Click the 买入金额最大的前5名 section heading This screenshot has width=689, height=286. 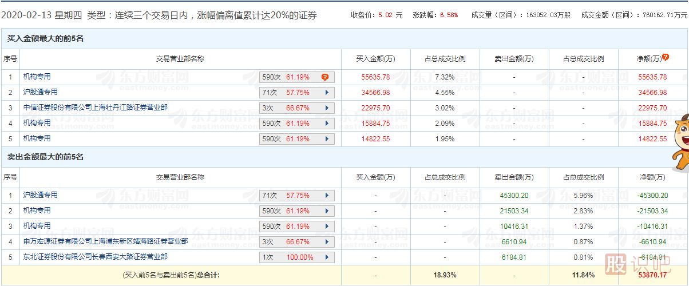coord(45,39)
